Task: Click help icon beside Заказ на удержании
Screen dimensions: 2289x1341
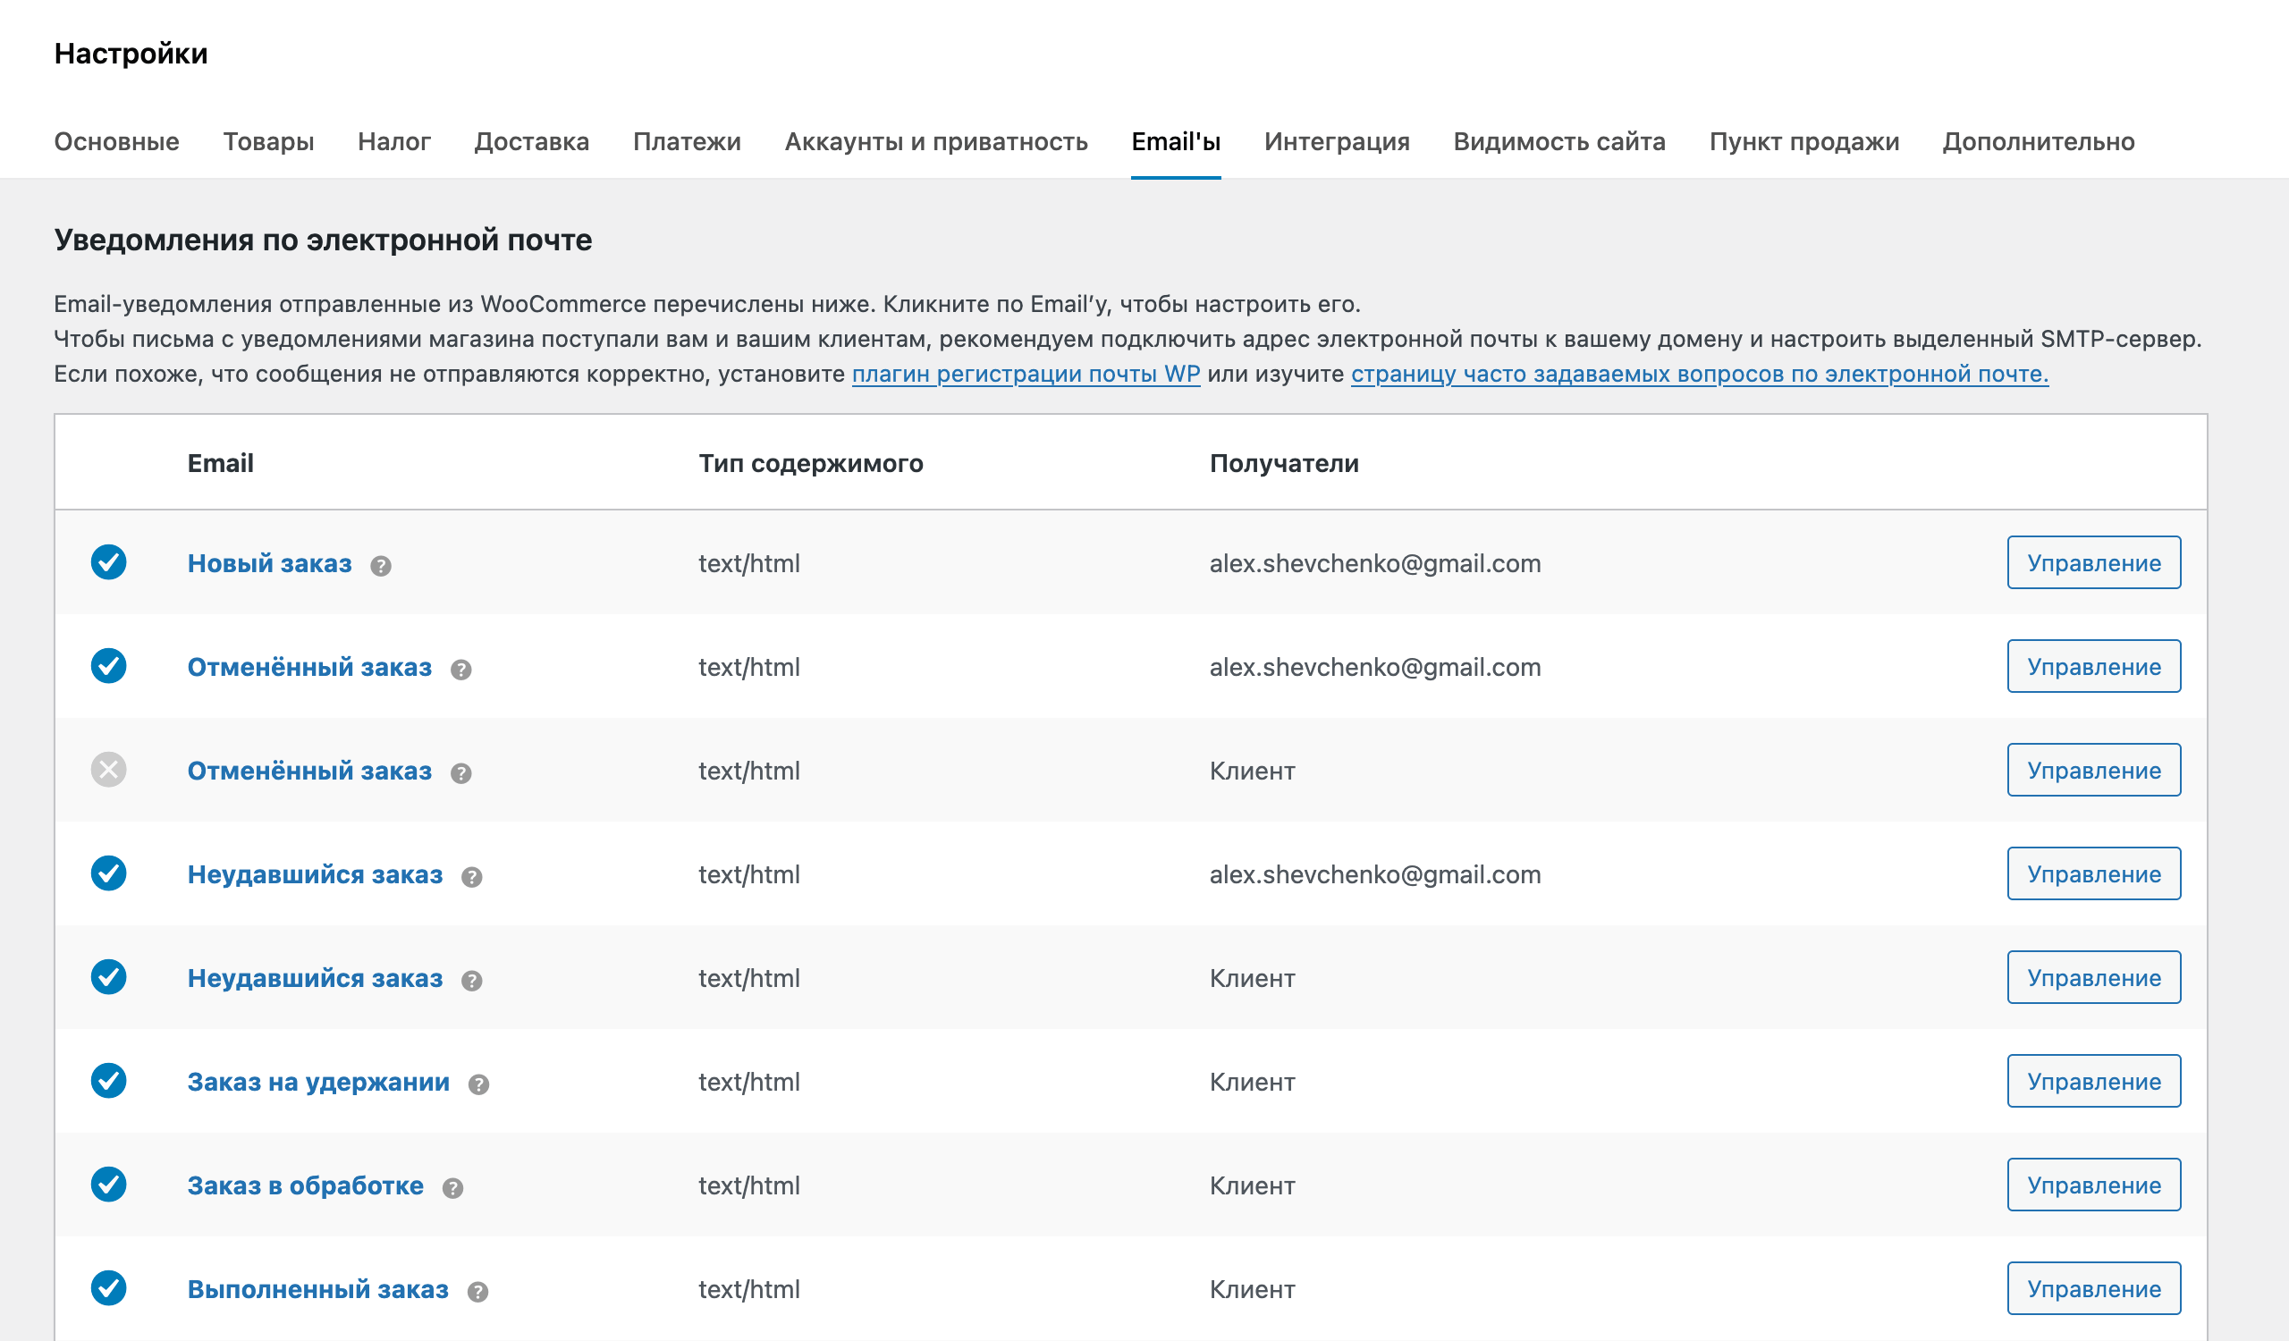Action: click(478, 1084)
